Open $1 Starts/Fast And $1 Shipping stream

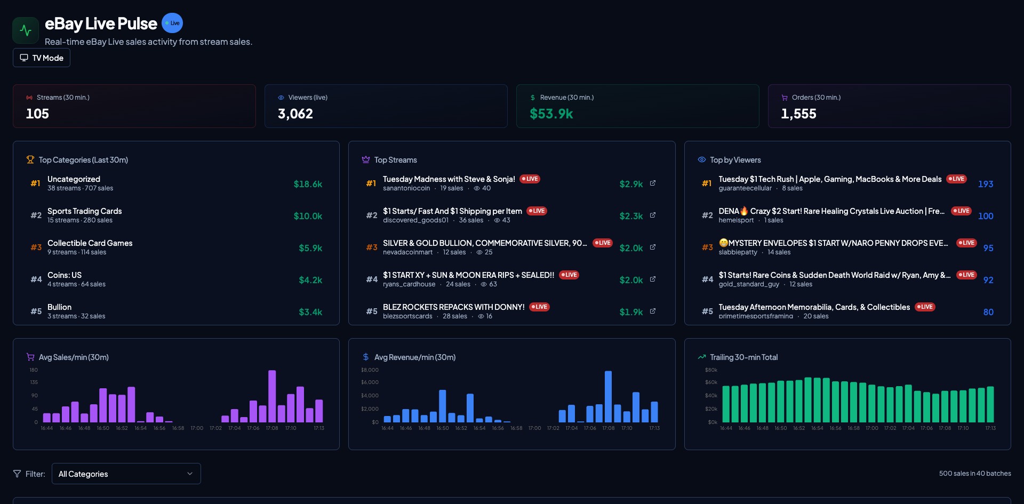click(452, 211)
